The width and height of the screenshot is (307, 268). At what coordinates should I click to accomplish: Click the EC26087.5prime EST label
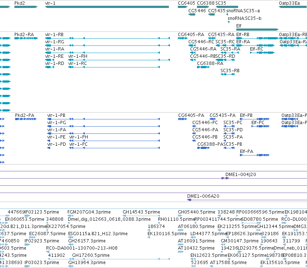(47, 234)
